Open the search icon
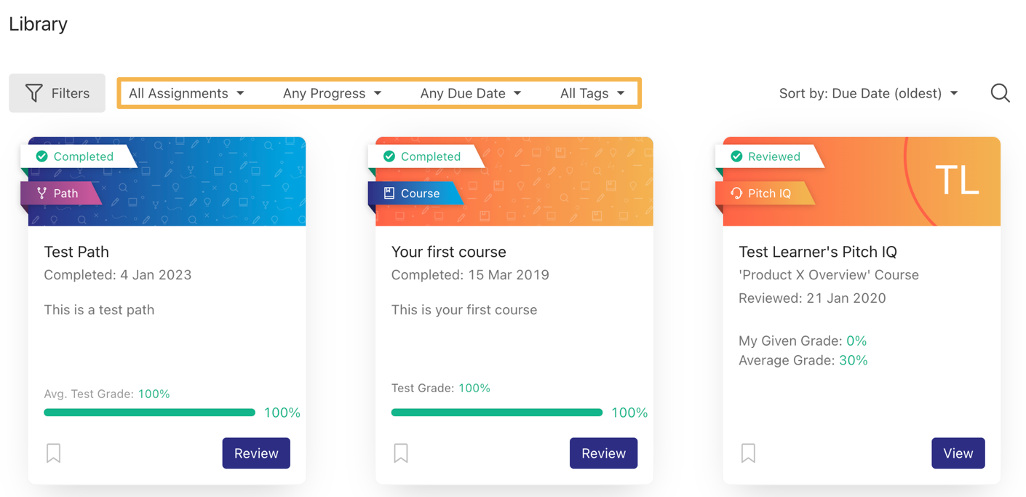The width and height of the screenshot is (1026, 497). click(x=1000, y=92)
